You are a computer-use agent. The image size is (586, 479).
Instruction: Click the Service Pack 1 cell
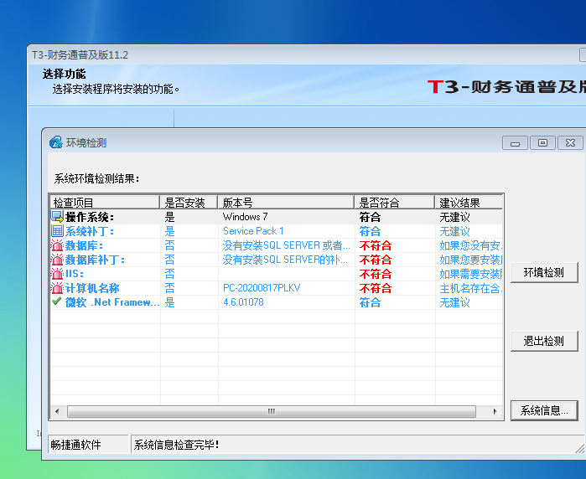click(x=253, y=231)
